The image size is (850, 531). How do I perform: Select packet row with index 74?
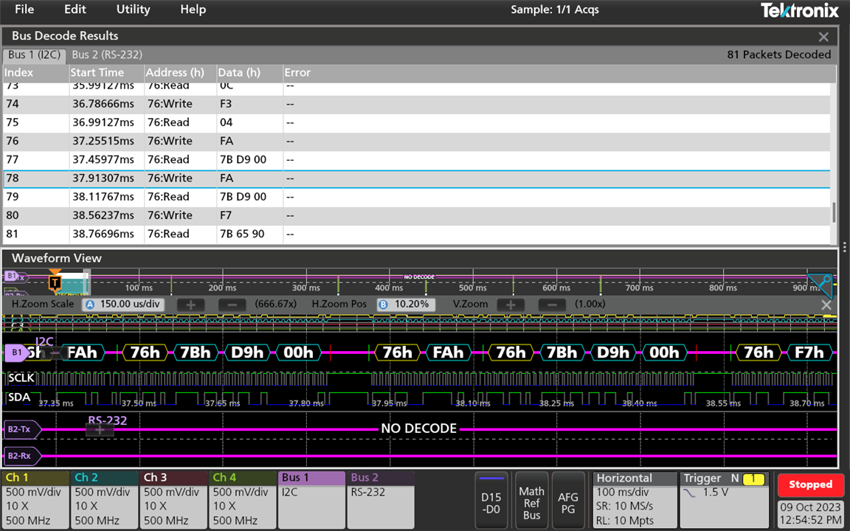416,104
